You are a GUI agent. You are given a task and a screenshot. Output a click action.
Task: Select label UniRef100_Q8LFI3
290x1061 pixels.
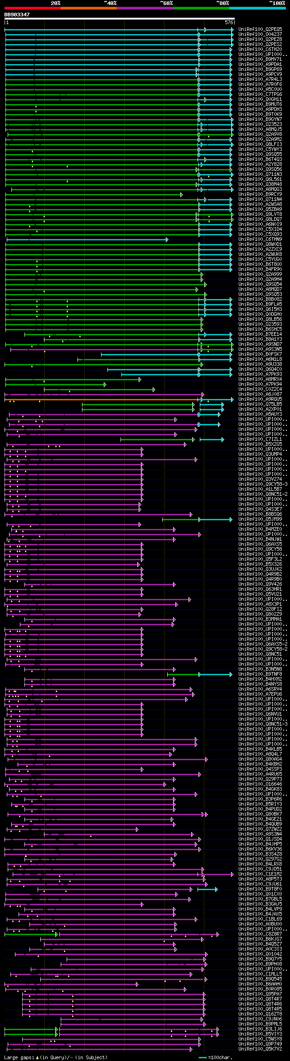tap(260, 144)
